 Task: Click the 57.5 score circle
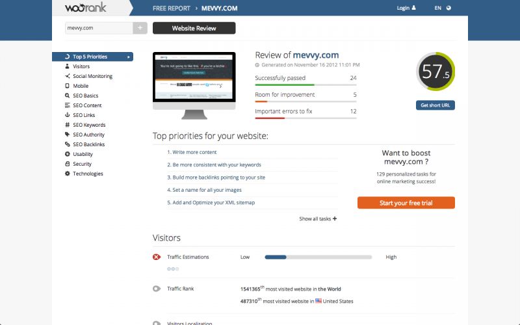pyautogui.click(x=435, y=71)
